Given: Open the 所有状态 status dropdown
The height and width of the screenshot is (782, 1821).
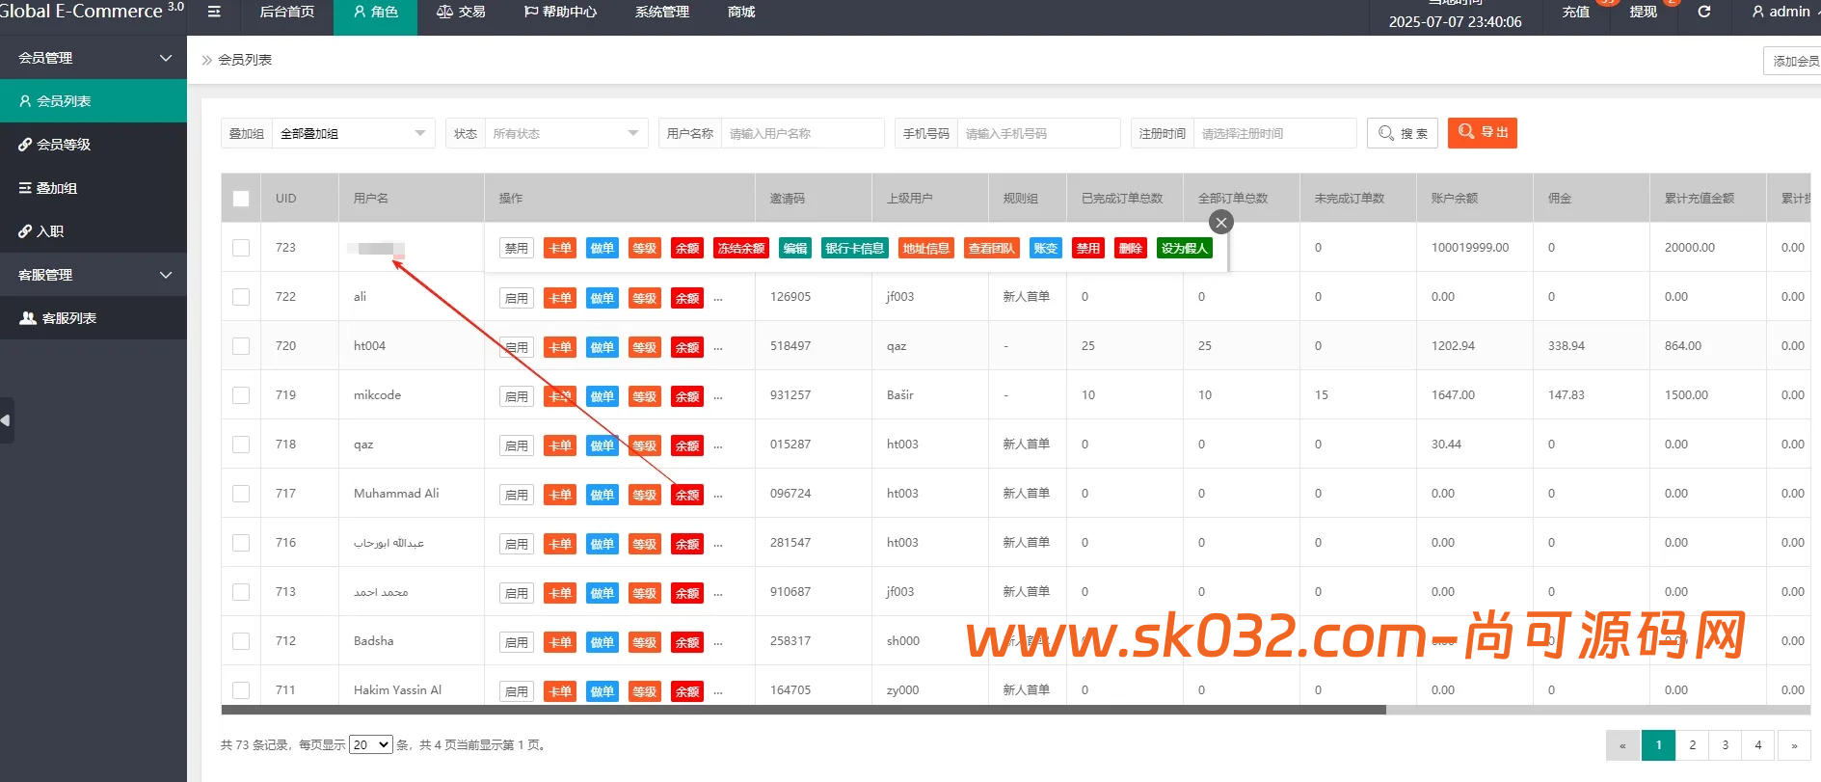Looking at the screenshot, I should pyautogui.click(x=565, y=133).
